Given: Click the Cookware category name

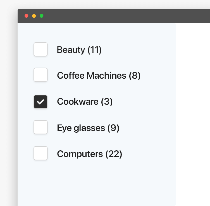Looking at the screenshot, I should [78, 102].
